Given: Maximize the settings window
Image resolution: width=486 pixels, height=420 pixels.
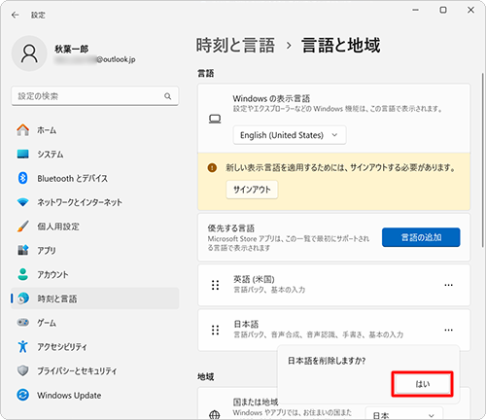Looking at the screenshot, I should (x=443, y=10).
